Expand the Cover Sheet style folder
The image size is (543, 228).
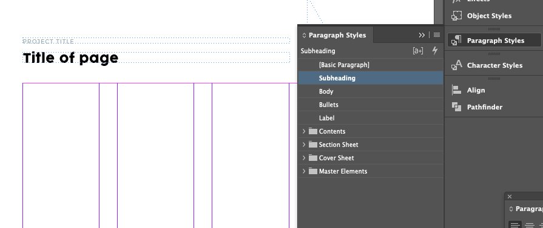(304, 158)
